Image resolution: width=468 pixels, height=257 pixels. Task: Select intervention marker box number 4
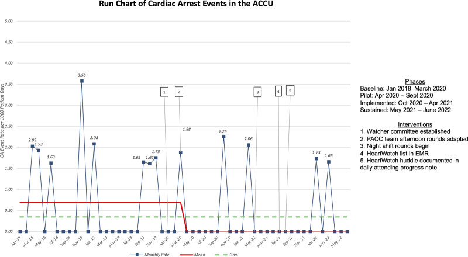pyautogui.click(x=278, y=91)
